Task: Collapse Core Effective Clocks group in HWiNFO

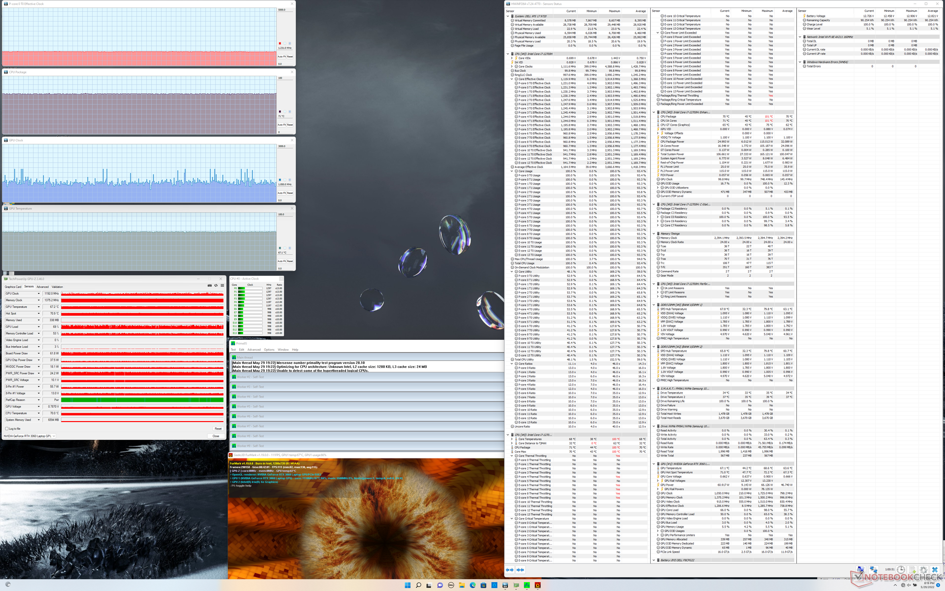Action: click(x=512, y=79)
